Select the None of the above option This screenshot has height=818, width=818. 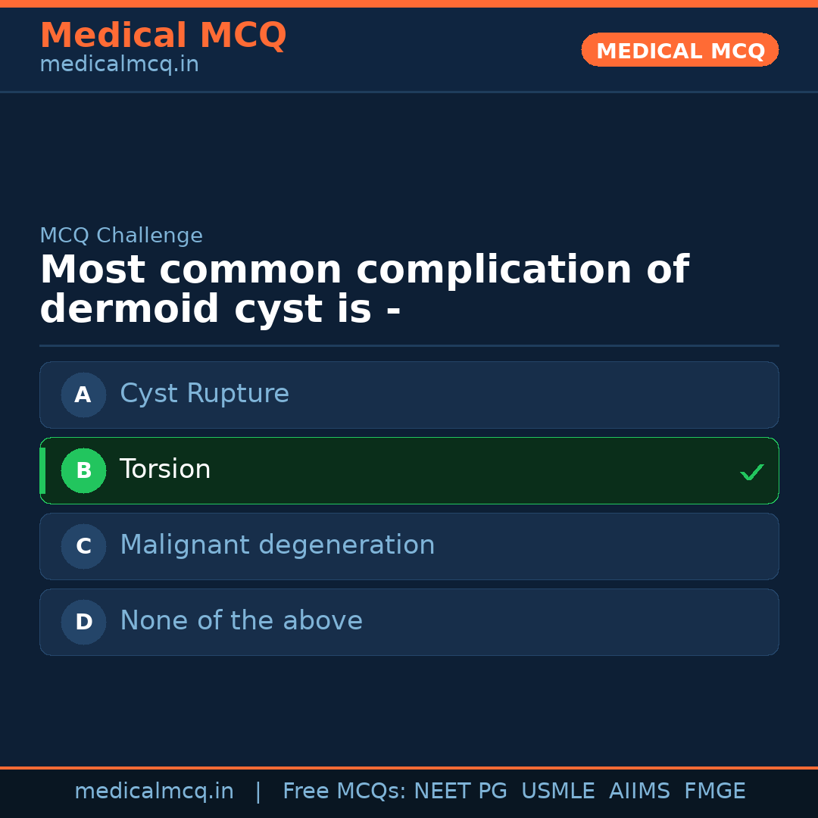pyautogui.click(x=409, y=622)
